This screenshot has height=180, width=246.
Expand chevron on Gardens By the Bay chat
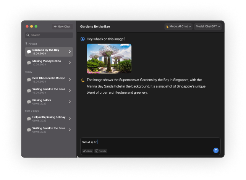click(70, 52)
